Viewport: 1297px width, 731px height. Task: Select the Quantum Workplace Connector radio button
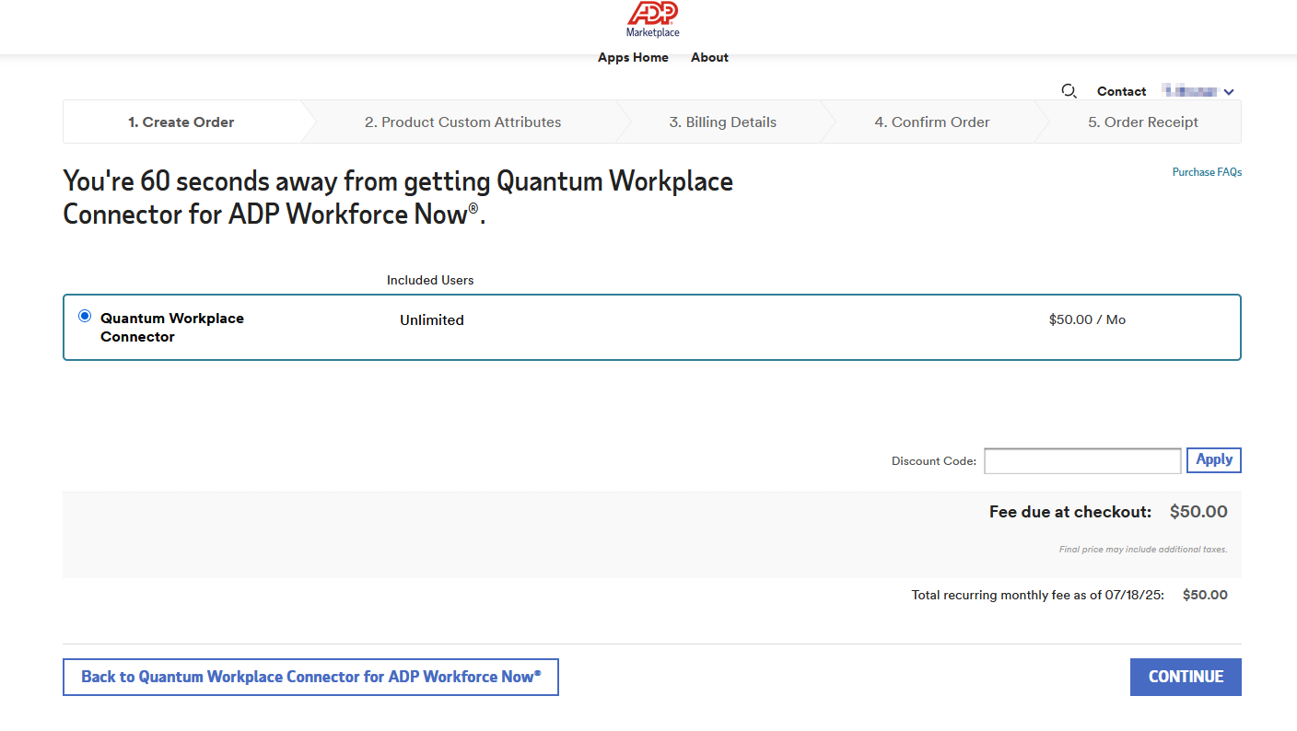[x=85, y=316]
